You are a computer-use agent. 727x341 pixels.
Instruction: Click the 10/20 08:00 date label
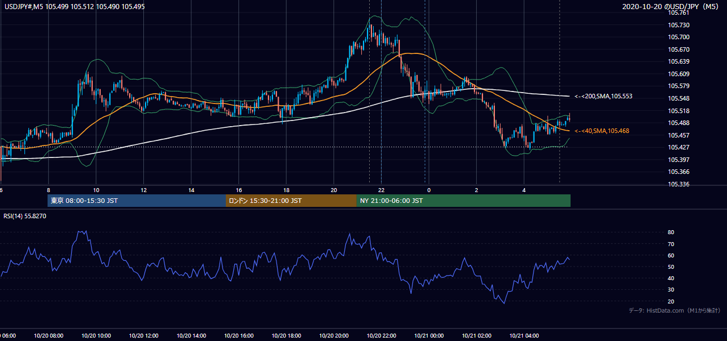coord(48,335)
